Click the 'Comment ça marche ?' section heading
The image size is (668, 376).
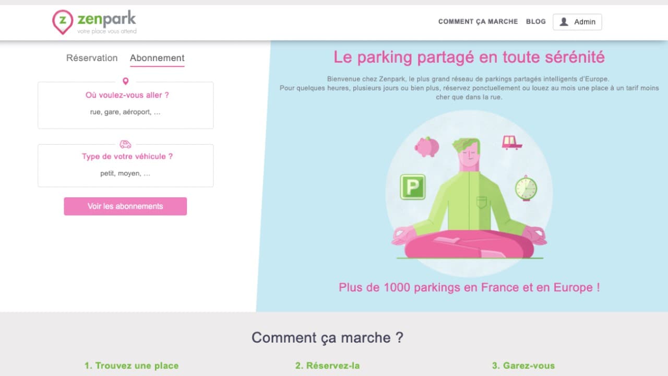tap(328, 337)
